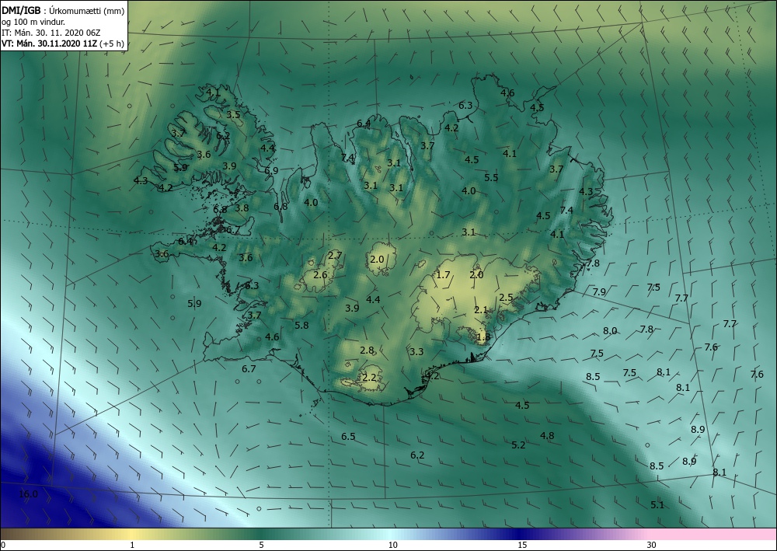Click the "6.9" value on the map

pos(271,171)
